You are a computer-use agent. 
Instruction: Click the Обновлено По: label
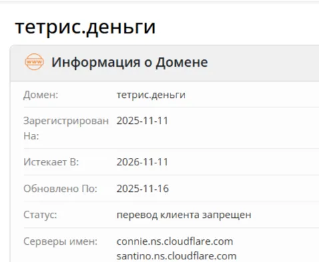(x=61, y=189)
